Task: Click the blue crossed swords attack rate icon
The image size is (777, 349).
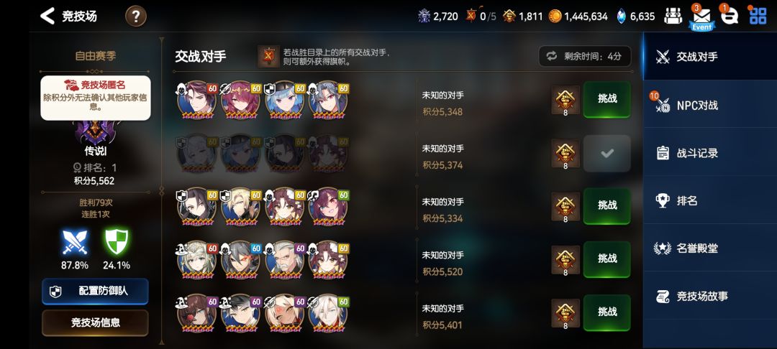Action: tap(75, 242)
